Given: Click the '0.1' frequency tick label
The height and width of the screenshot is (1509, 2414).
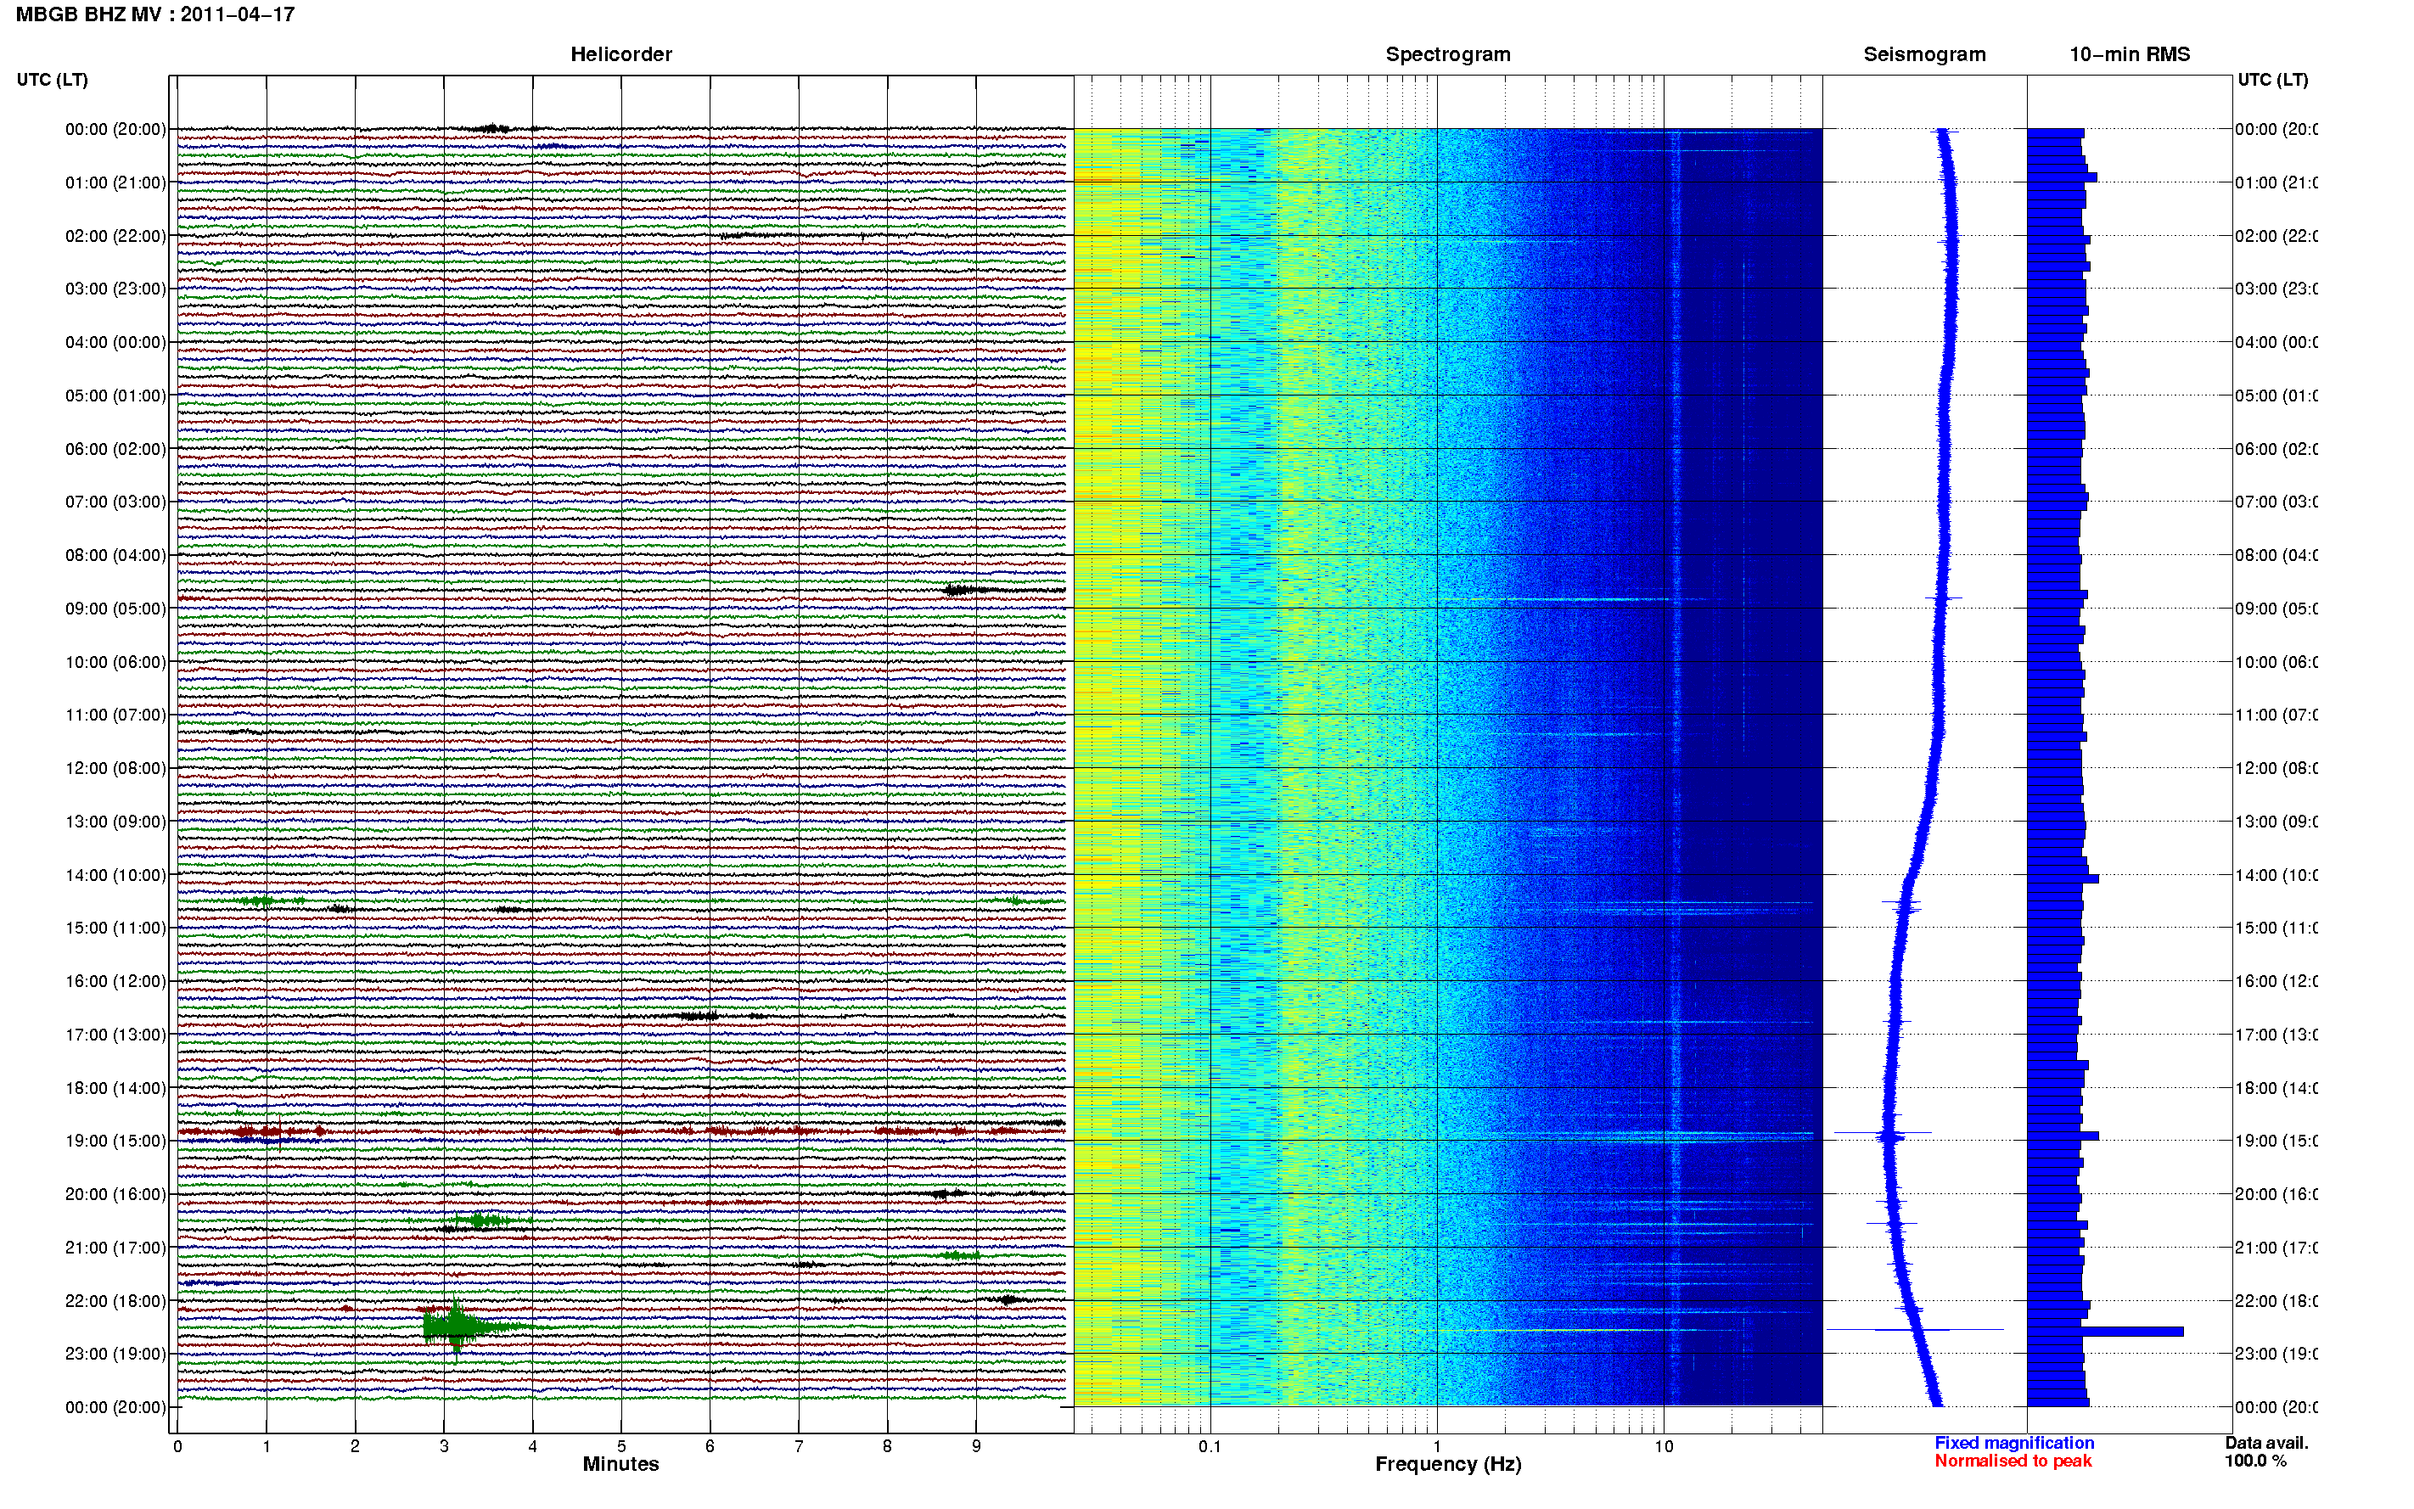Looking at the screenshot, I should tap(1210, 1446).
